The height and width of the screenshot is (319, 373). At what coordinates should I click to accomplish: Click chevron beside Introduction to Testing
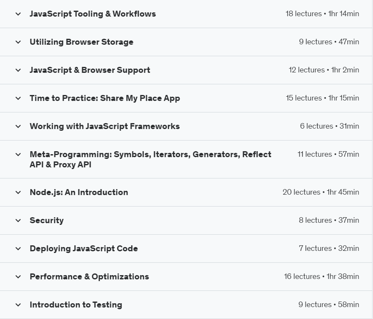pos(18,305)
